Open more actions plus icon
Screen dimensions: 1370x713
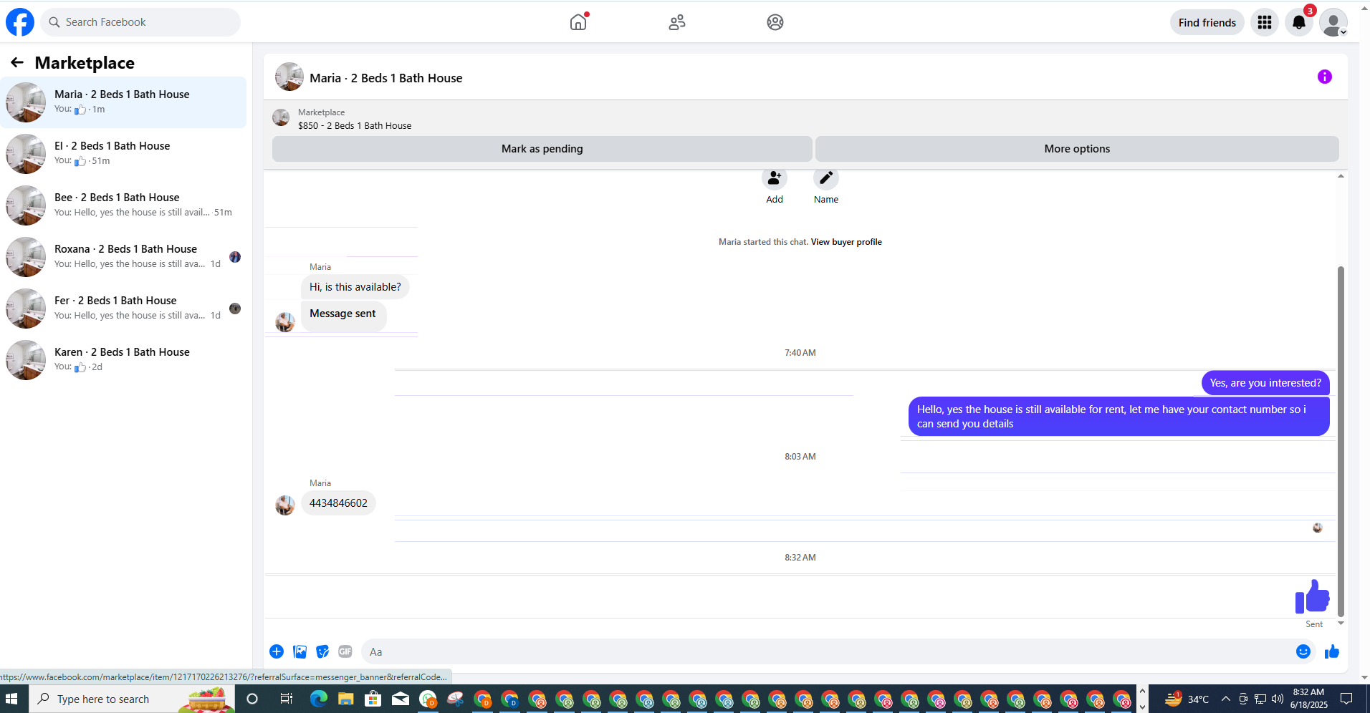pyautogui.click(x=277, y=651)
